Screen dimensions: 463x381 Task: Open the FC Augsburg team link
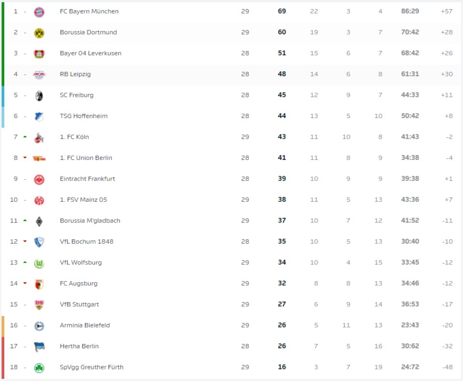(79, 284)
